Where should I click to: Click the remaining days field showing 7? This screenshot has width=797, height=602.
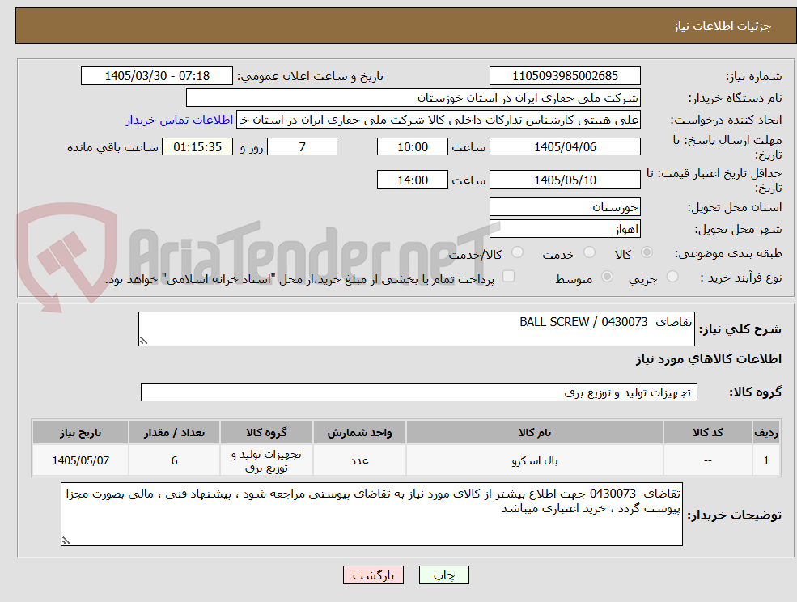pyautogui.click(x=302, y=147)
